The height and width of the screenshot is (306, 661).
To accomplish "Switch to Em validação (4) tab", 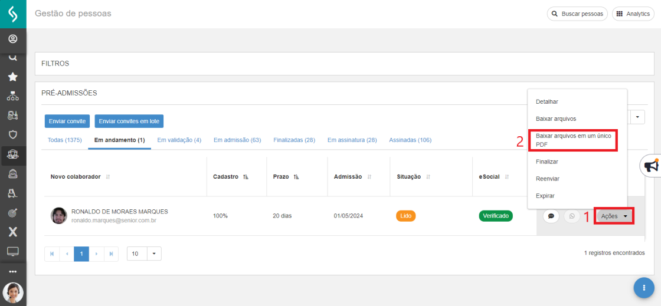I will click(x=179, y=140).
